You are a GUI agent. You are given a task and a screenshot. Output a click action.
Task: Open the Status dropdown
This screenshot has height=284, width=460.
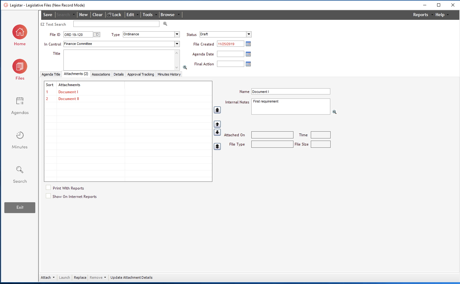(249, 34)
